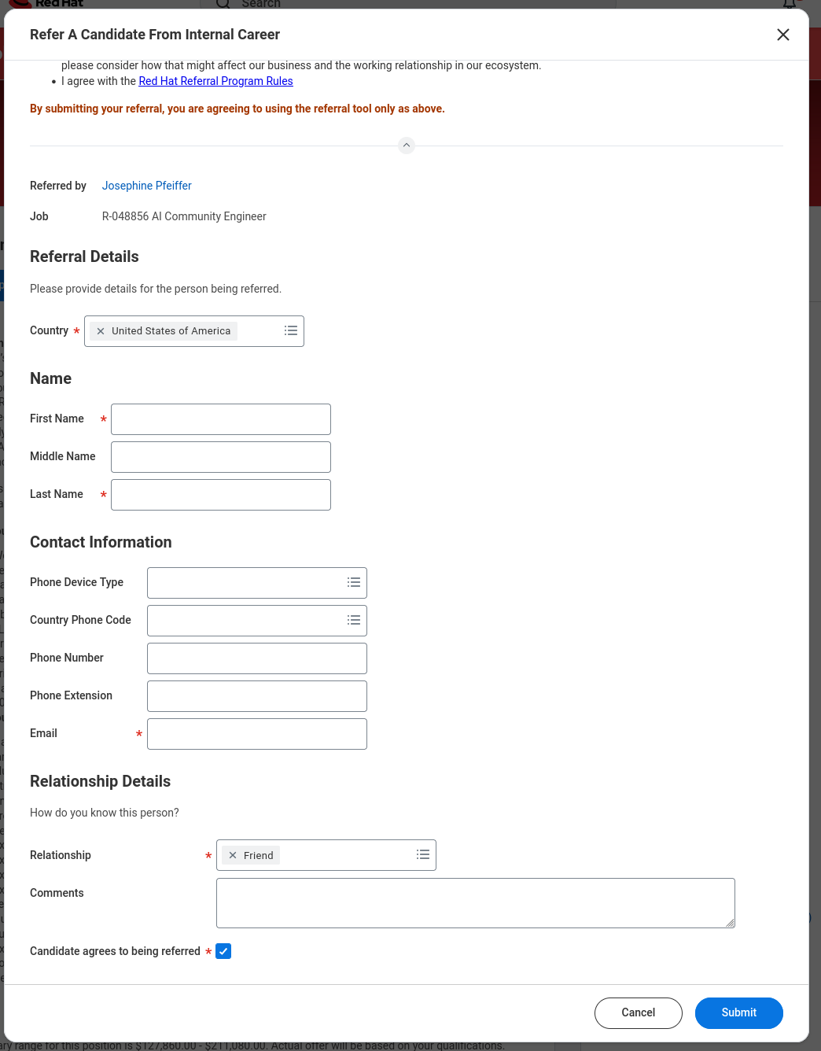
Task: Remove the Friend relationship tag
Action: point(233,855)
